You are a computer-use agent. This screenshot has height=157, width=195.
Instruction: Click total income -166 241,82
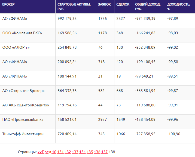(x=145, y=33)
